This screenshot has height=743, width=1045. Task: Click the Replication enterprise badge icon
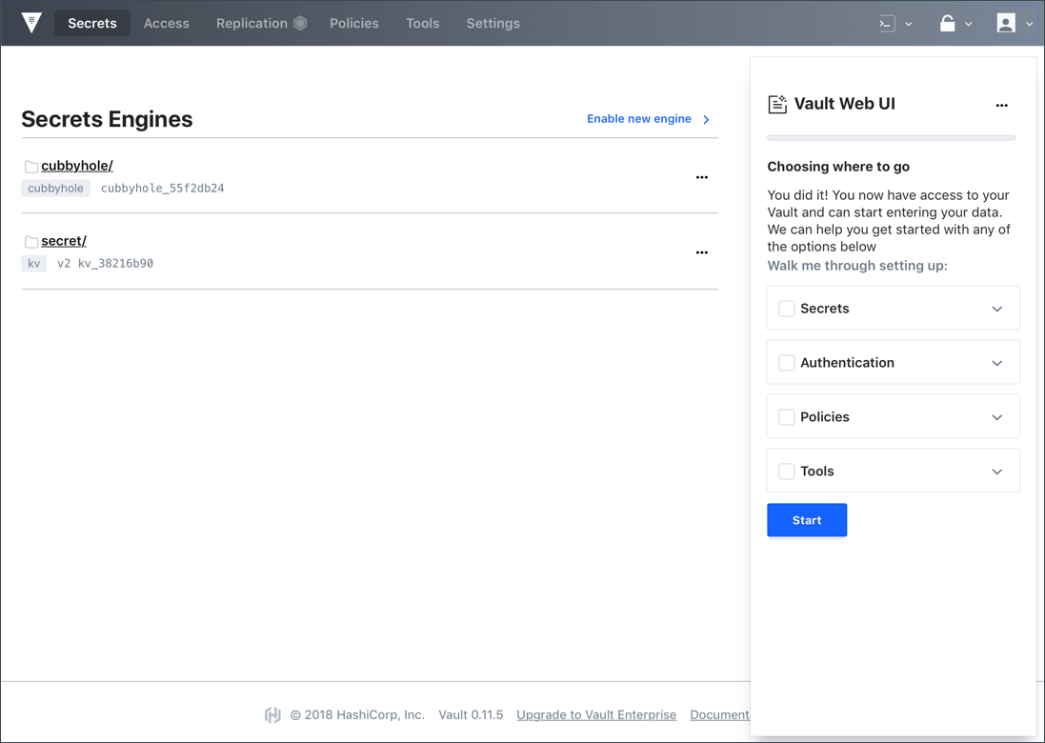(x=301, y=23)
